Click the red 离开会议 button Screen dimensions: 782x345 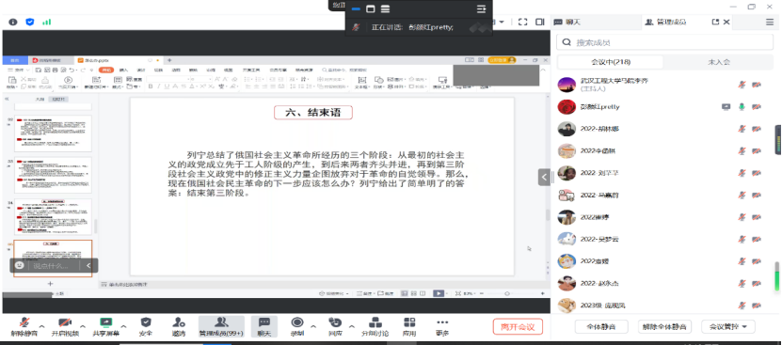(x=518, y=327)
